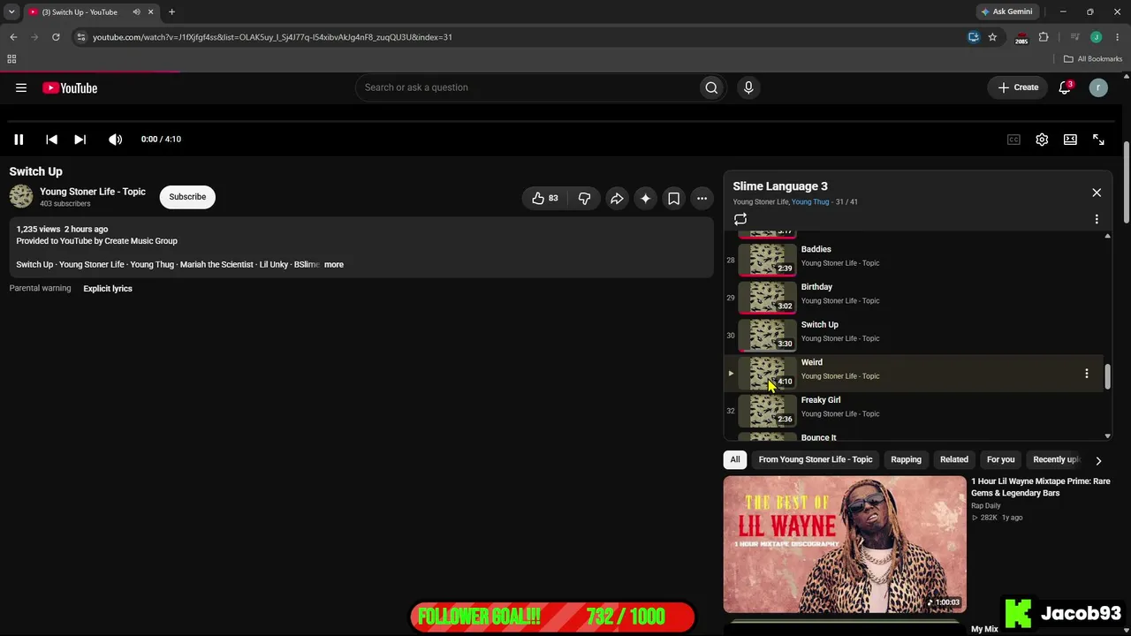The height and width of the screenshot is (636, 1131).
Task: Open the Rap Daily channel link
Action: click(x=986, y=506)
